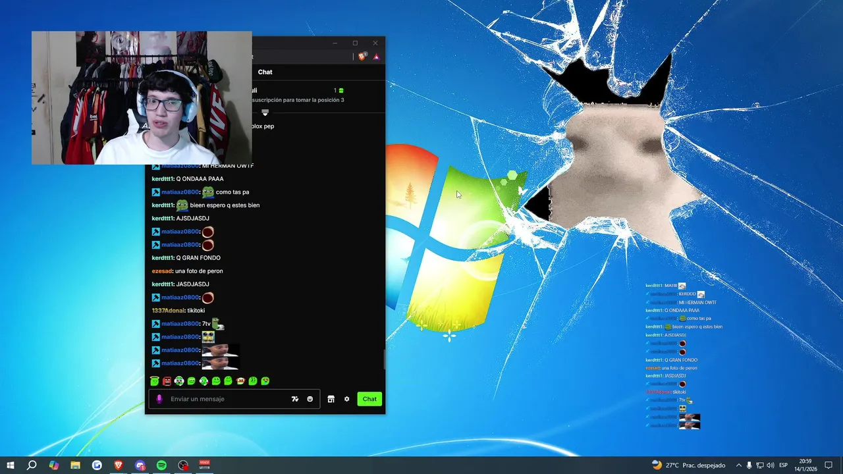The width and height of the screenshot is (843, 474).
Task: Click kerdttt1 on 'Q GRAN FONDO' message
Action: 163,257
